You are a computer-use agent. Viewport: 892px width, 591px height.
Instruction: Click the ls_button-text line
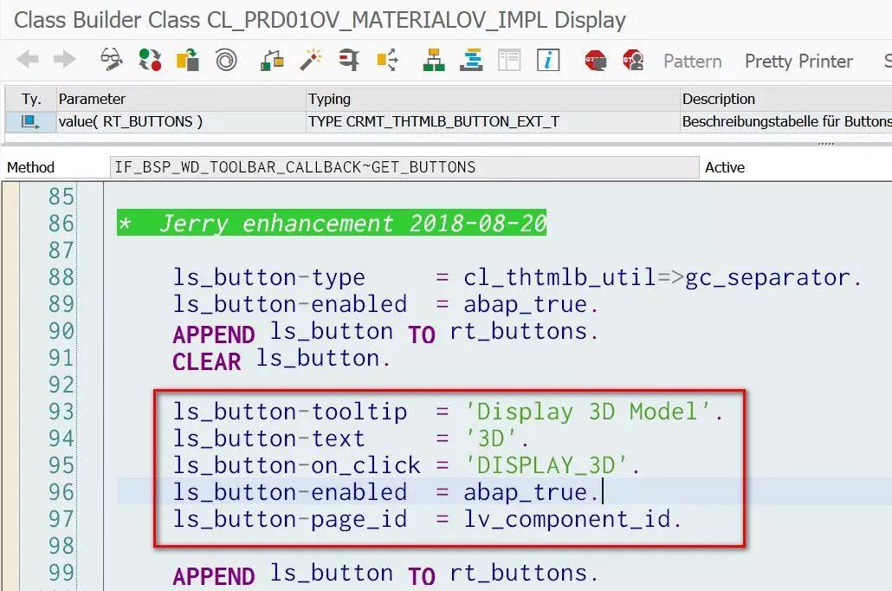tap(351, 438)
